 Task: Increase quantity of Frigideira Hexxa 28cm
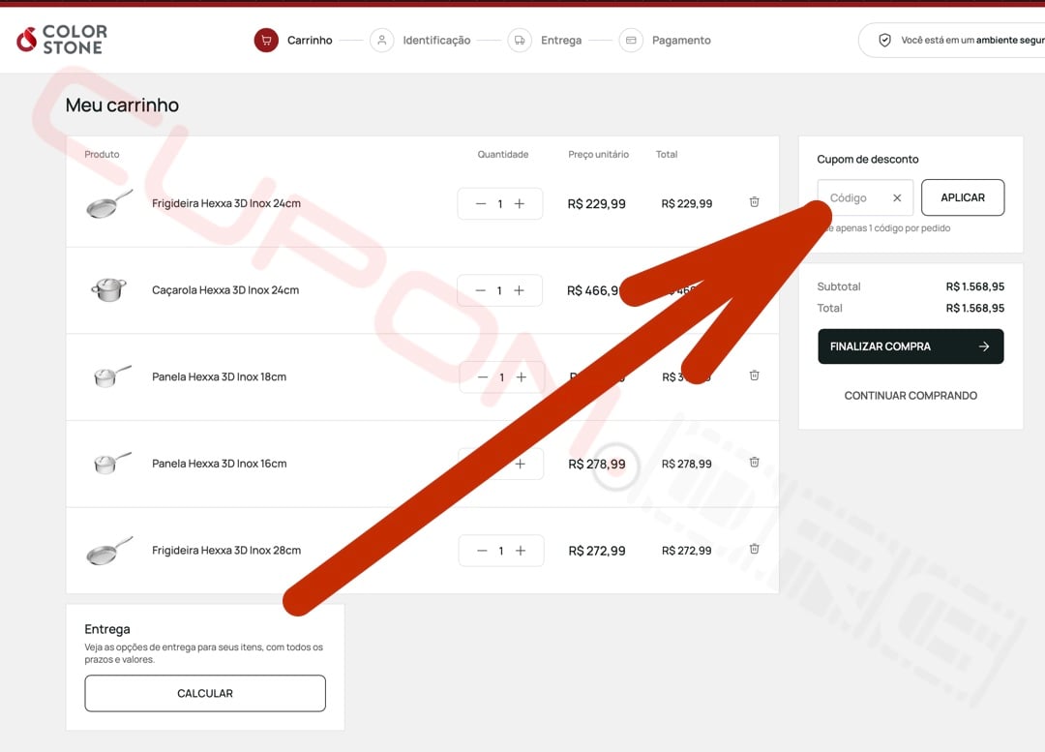521,551
